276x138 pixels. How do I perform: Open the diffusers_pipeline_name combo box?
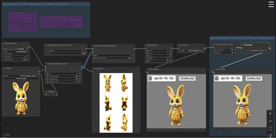point(16,49)
